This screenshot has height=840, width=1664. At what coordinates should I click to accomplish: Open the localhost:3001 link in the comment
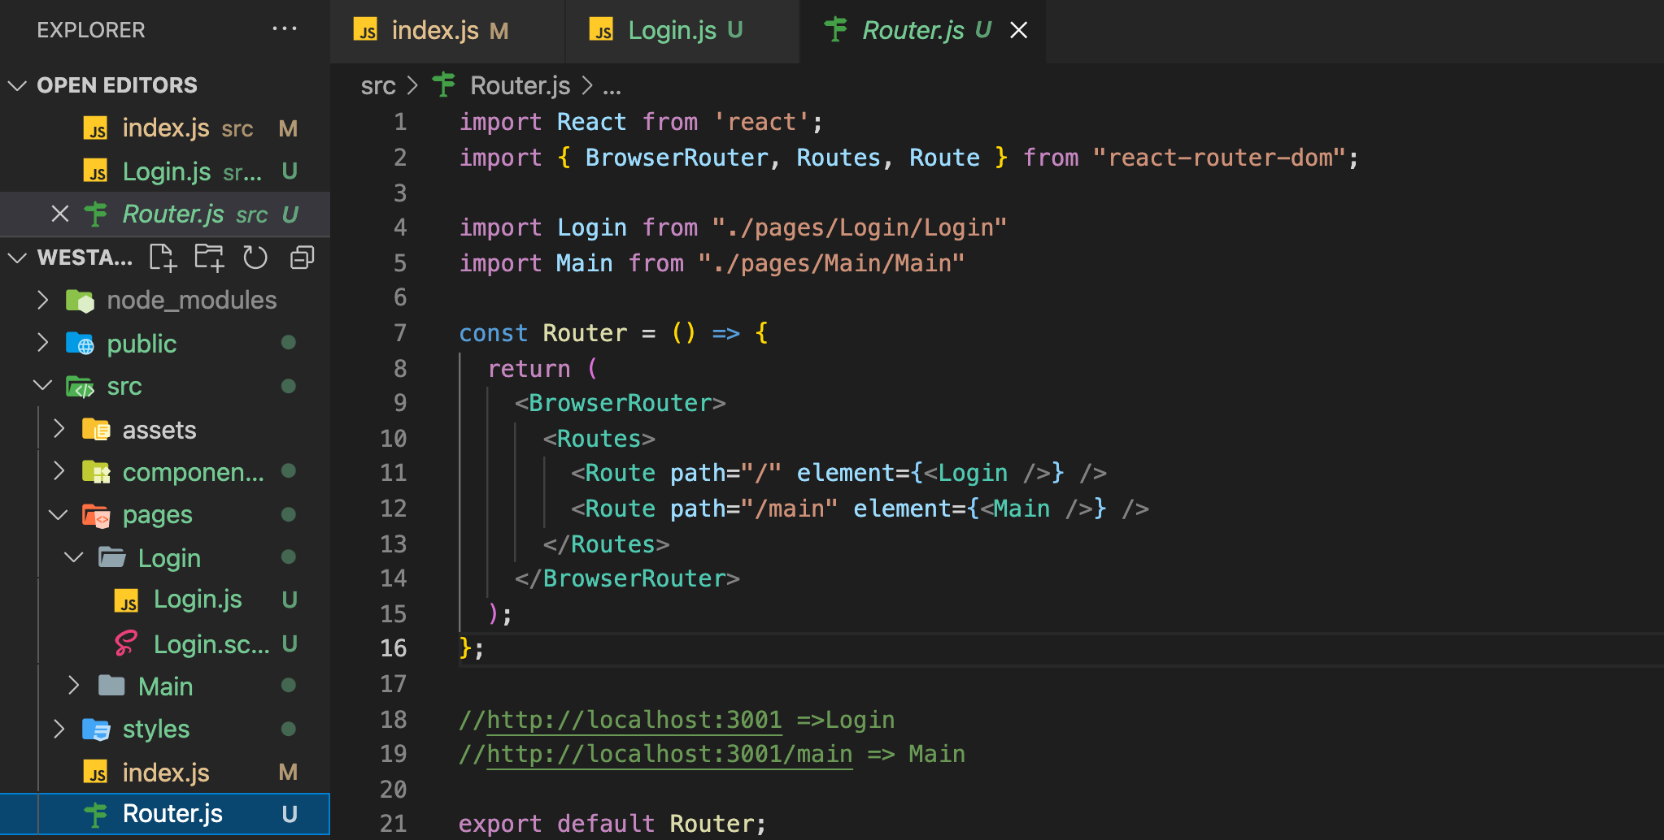(x=634, y=719)
